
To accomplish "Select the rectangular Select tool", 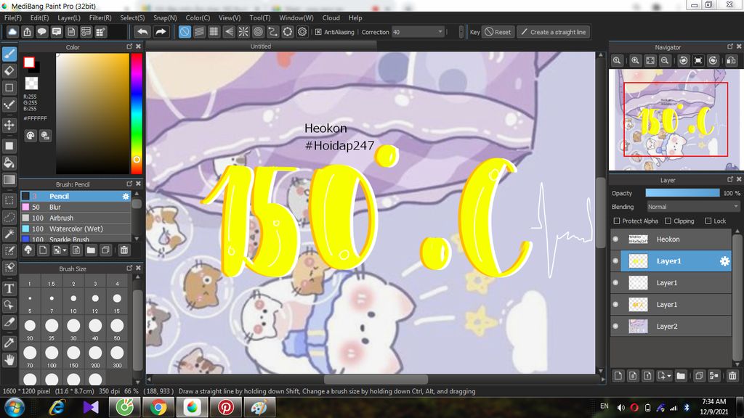I will pyautogui.click(x=9, y=200).
